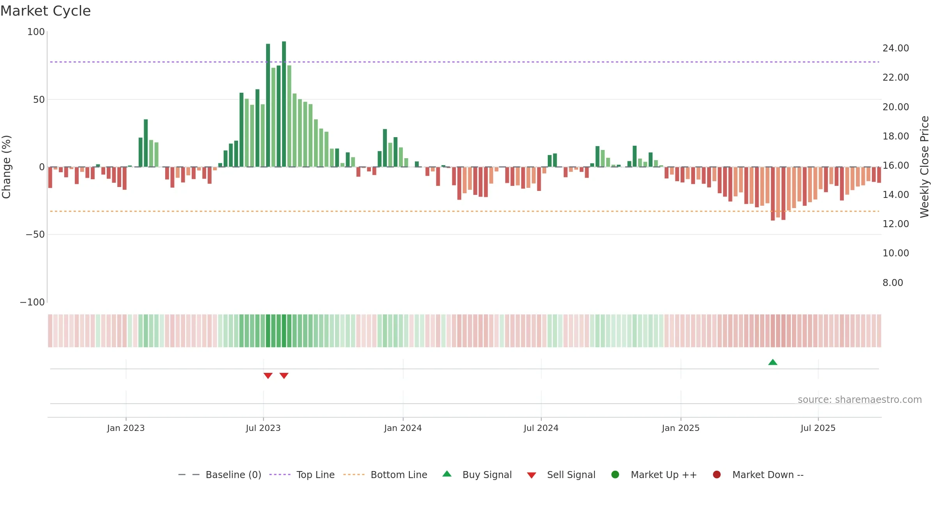Toggle the Bottom Line legend entry
Screen dimensions: 935x526
point(385,475)
